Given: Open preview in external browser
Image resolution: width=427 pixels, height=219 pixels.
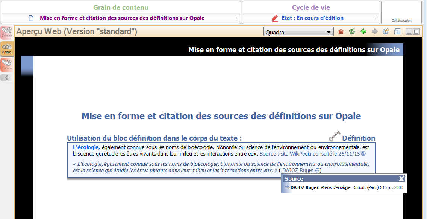Looking at the screenshot, I should coord(386,31).
